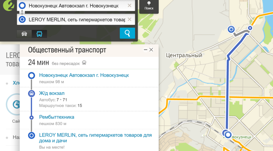Screen dimensions: 273x151
Task: Clear the LEROY MERLIN destination field
Action: (129, 19)
